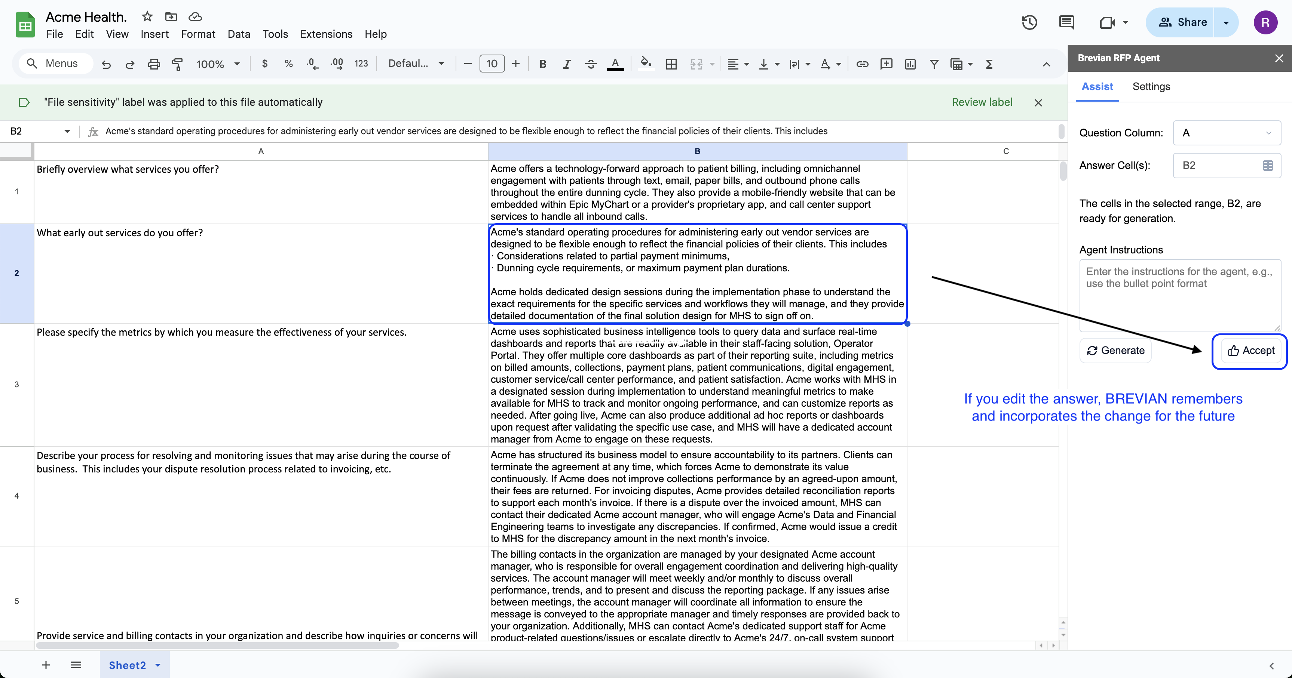The height and width of the screenshot is (678, 1292).
Task: Click the Agent Instructions text area
Action: point(1180,296)
